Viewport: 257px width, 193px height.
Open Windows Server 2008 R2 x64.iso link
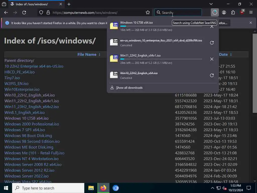pyautogui.click(x=33, y=164)
